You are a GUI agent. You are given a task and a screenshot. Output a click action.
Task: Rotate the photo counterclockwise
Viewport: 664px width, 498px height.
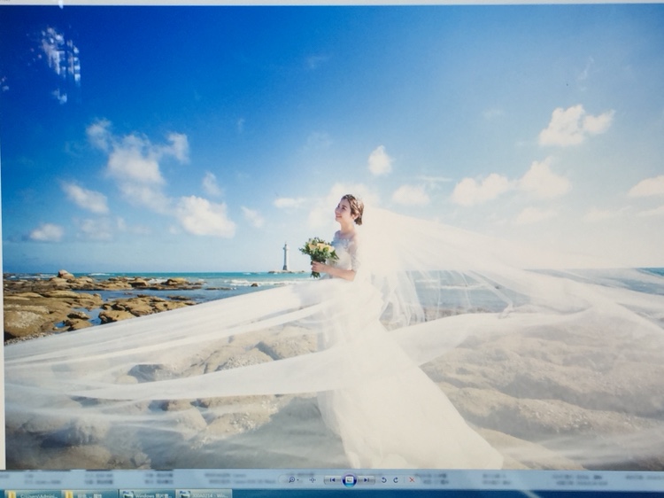tap(383, 479)
